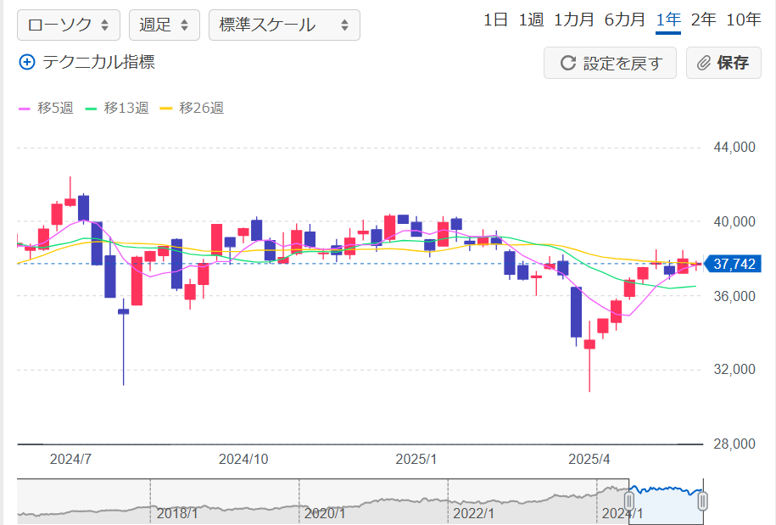
Task: Click the 28,000 axis label
Action: click(734, 444)
